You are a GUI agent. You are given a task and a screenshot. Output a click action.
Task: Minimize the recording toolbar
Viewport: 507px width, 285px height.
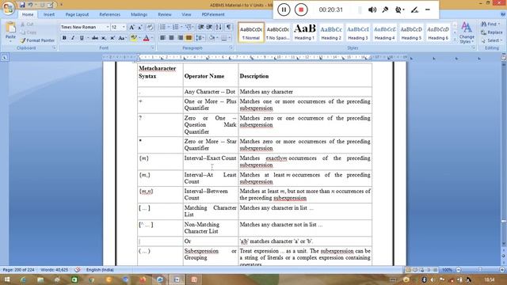[428, 9]
